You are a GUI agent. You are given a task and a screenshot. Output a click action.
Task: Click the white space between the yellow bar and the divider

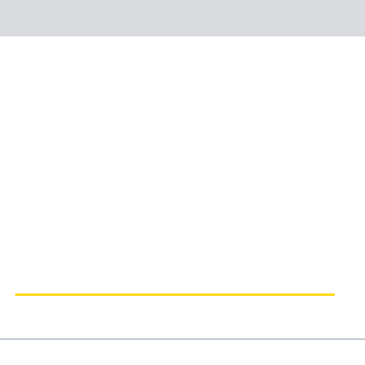tap(182, 317)
